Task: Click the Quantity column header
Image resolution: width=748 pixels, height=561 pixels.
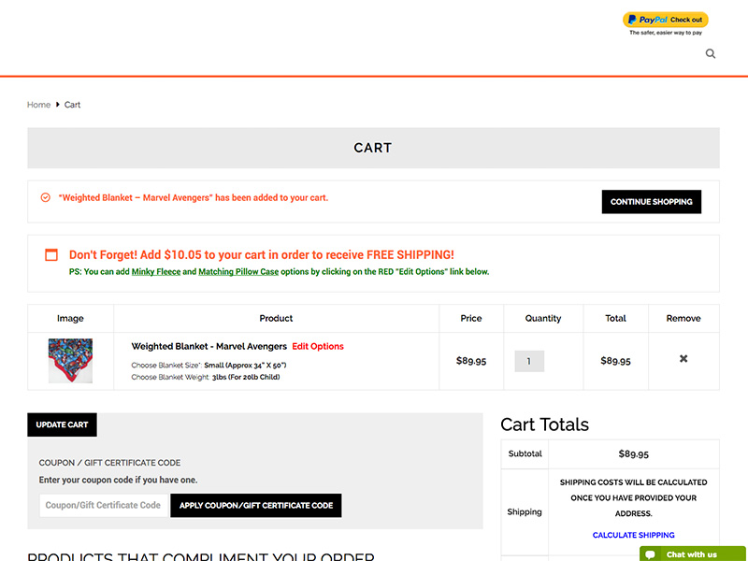Action: 543,318
